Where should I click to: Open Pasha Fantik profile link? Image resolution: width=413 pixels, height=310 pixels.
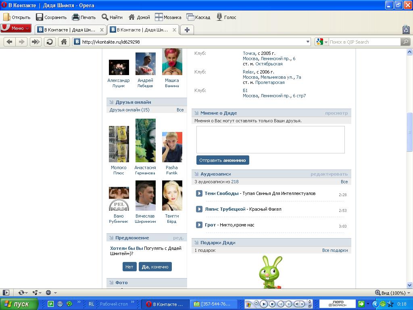coord(172,170)
